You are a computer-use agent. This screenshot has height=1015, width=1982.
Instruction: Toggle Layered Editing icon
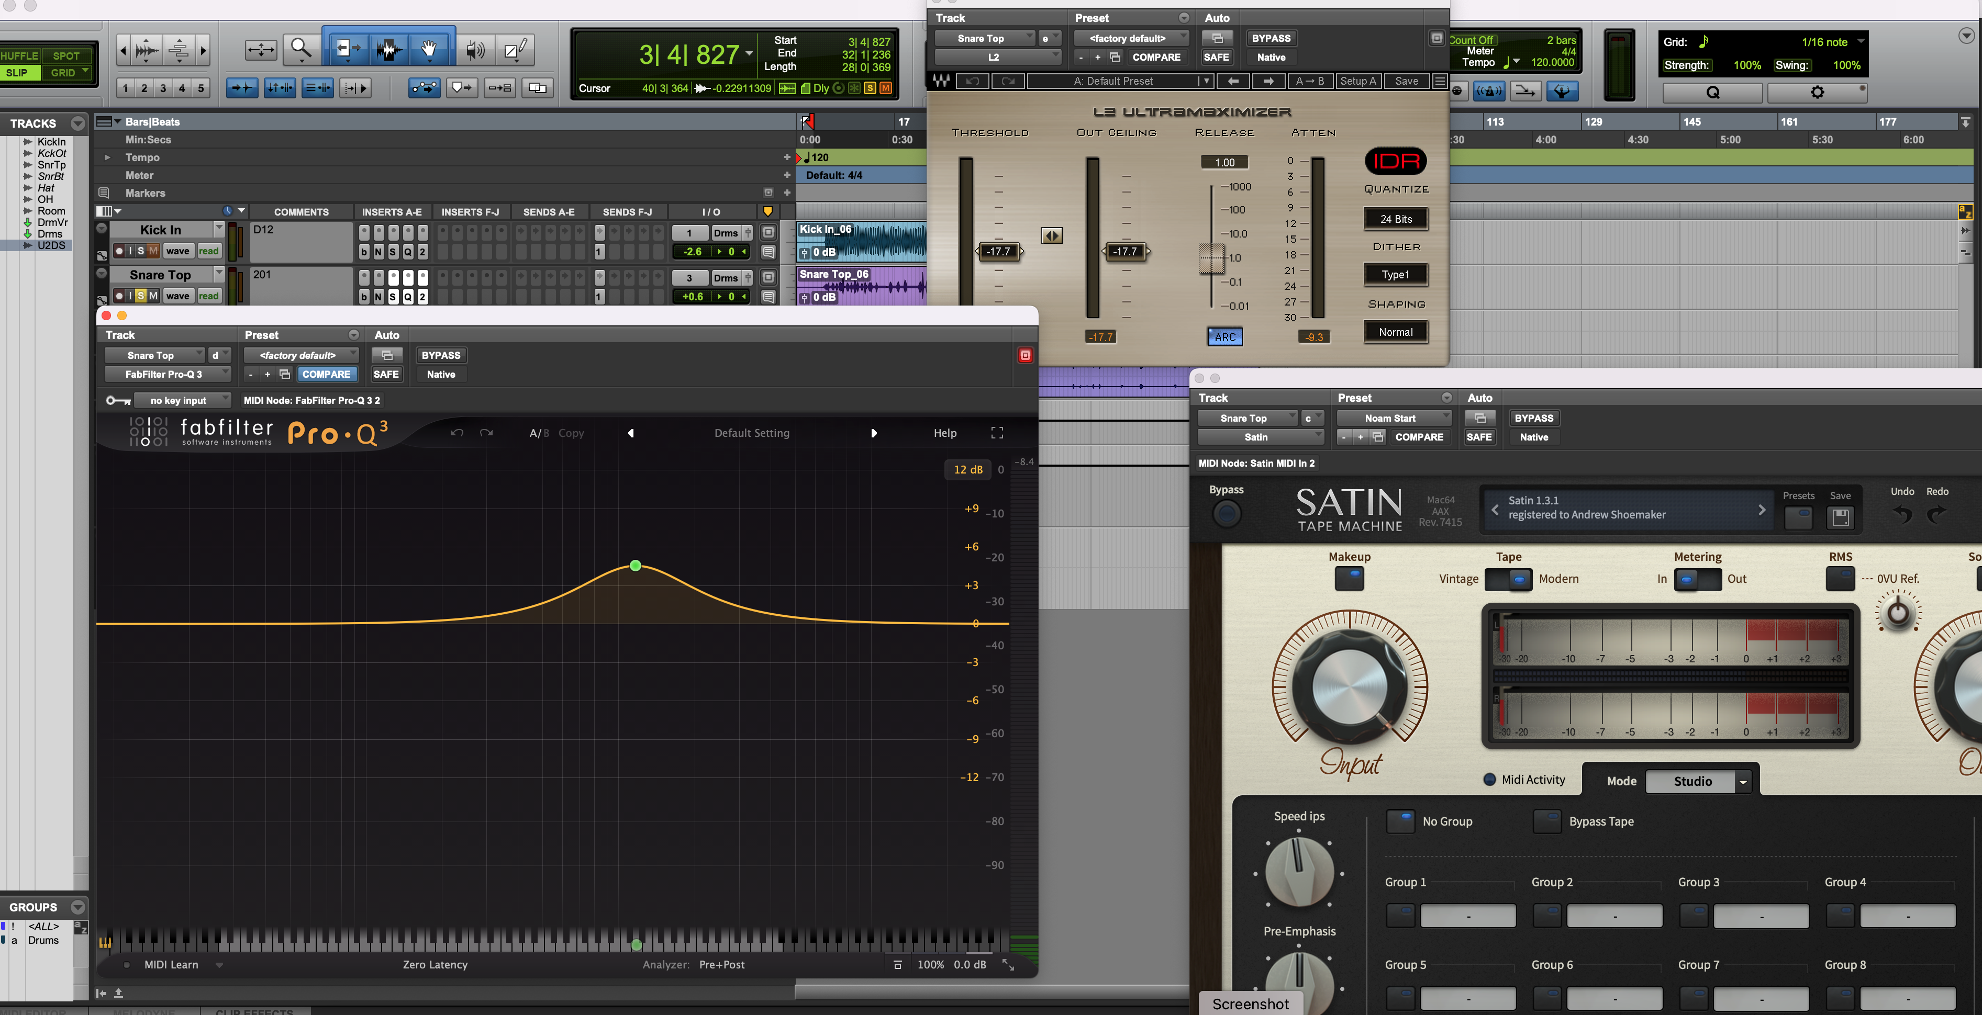coord(538,88)
